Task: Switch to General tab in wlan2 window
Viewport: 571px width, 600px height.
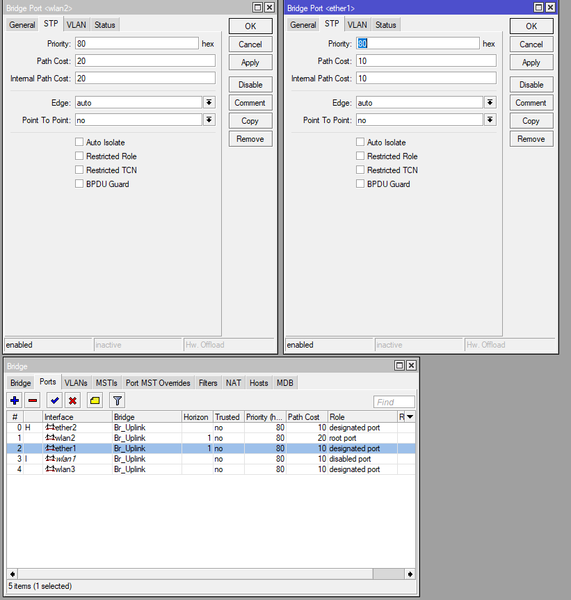Action: [22, 25]
